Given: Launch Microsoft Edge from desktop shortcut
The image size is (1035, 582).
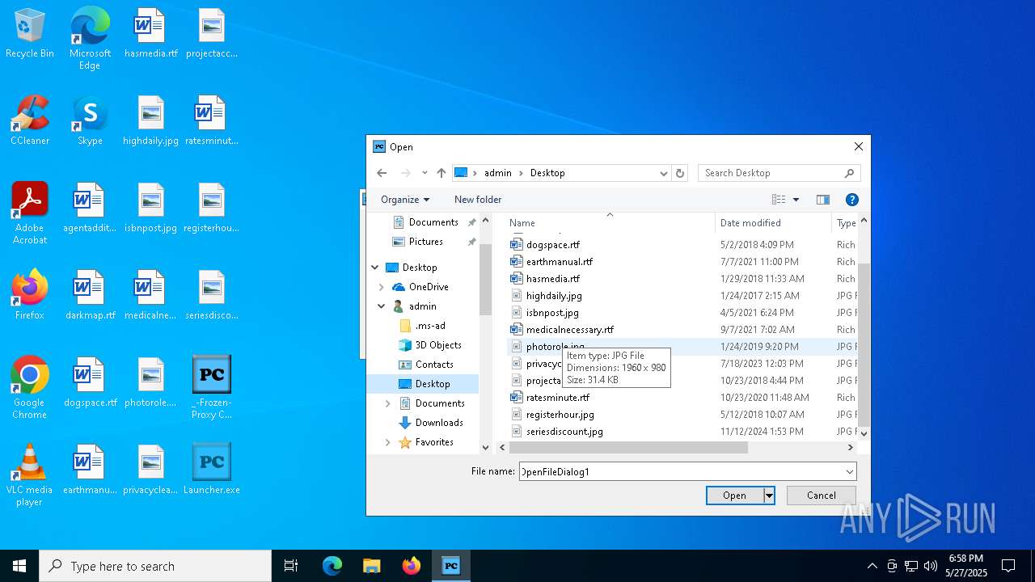Looking at the screenshot, I should pos(90,38).
